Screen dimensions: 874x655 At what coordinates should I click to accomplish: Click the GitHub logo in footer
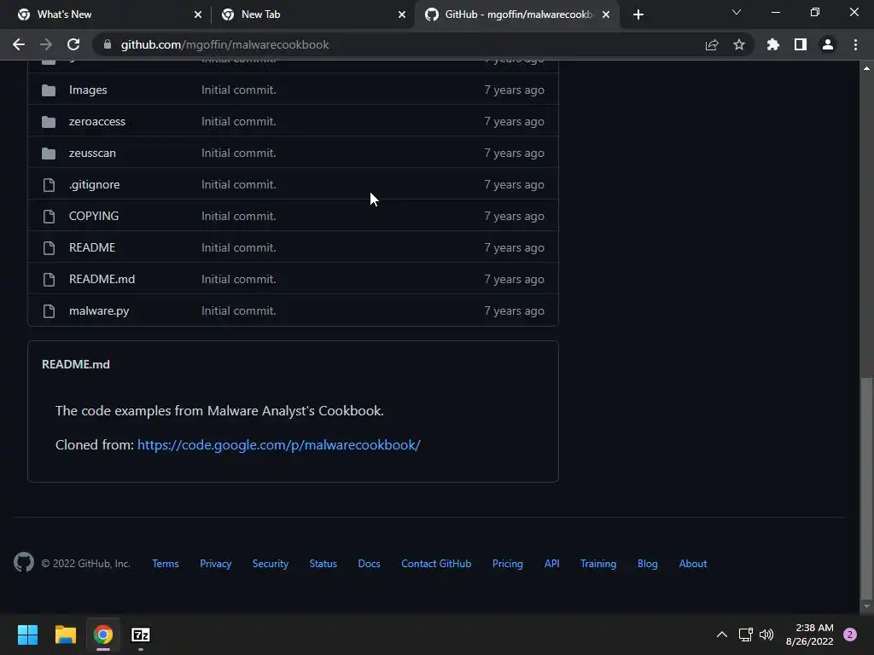coord(24,563)
